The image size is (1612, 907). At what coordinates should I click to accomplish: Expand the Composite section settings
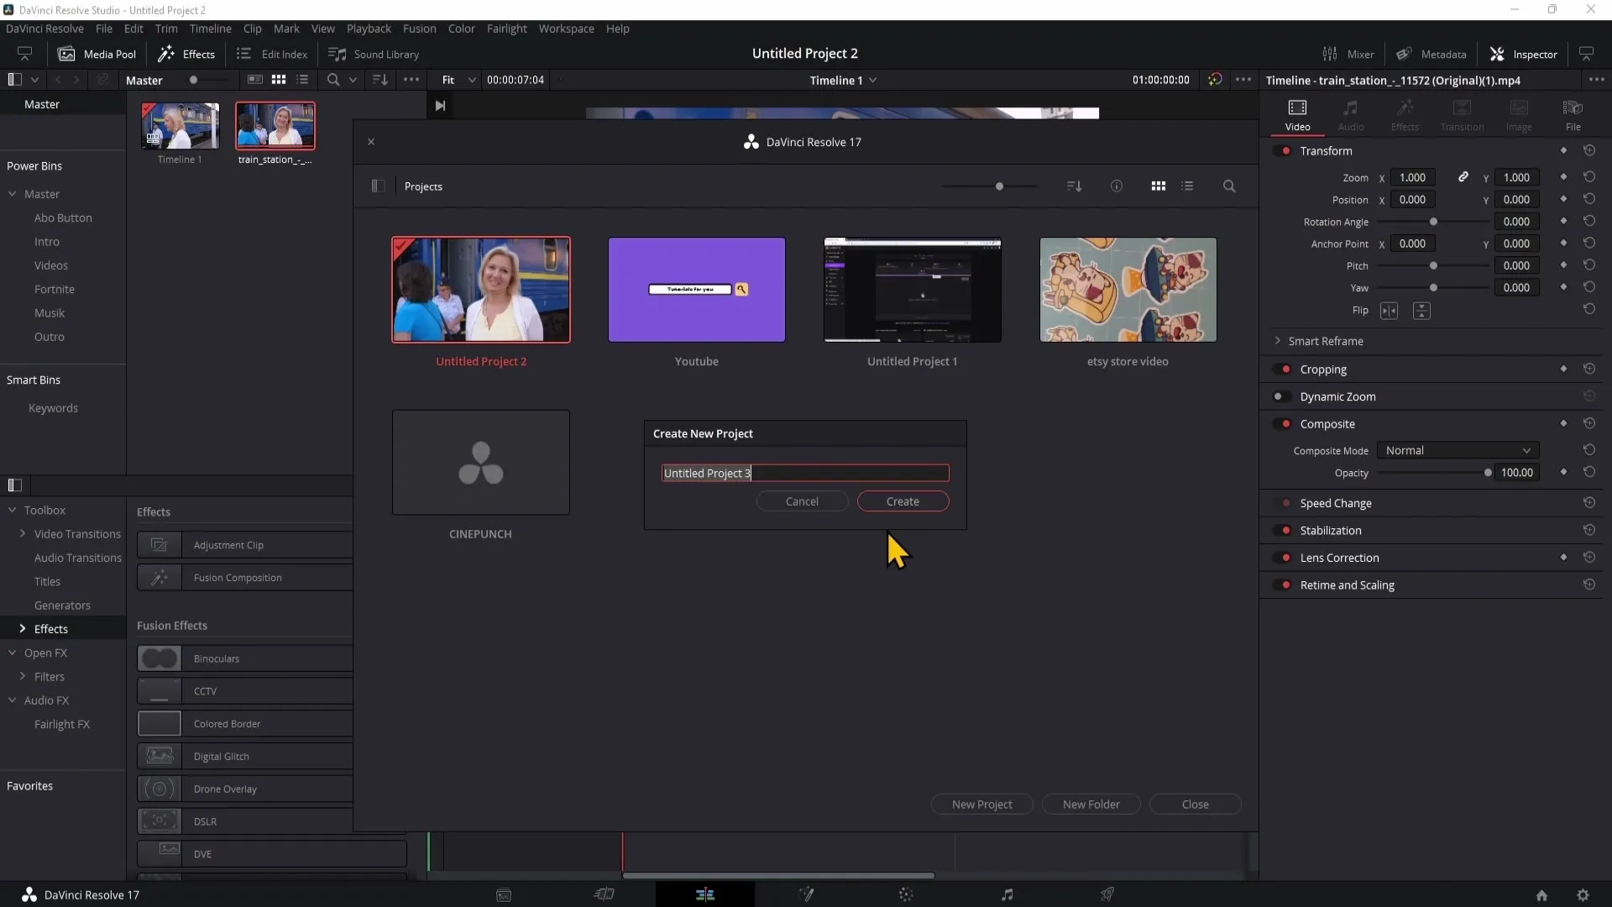1327,423
